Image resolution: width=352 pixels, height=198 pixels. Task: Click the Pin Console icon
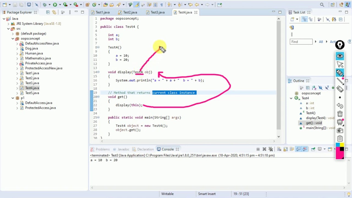313,149
